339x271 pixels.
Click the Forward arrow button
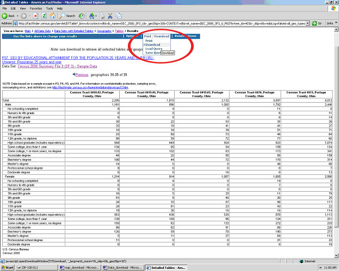(23, 16)
